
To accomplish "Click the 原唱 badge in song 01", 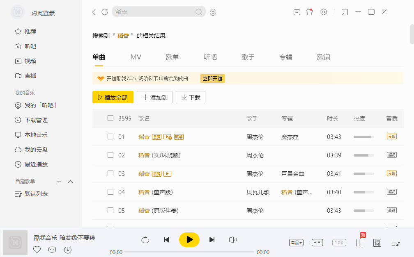I will 179,137.
